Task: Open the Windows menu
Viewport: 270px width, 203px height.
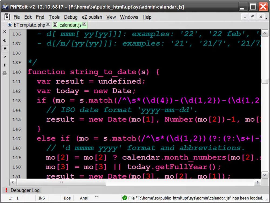Action: tap(129, 17)
